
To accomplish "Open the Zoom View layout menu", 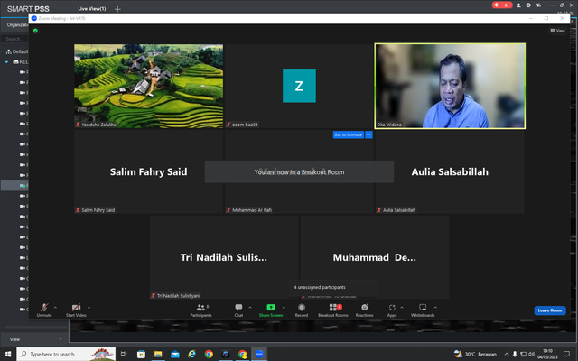I will [x=558, y=31].
